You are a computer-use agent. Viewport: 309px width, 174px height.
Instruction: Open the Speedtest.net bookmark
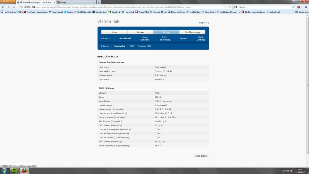click(x=100, y=12)
